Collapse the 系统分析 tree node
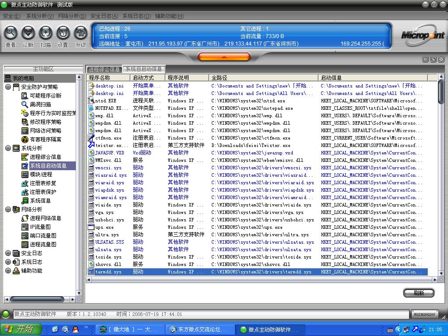Image resolution: width=448 pixels, height=336 pixels. coord(8,148)
